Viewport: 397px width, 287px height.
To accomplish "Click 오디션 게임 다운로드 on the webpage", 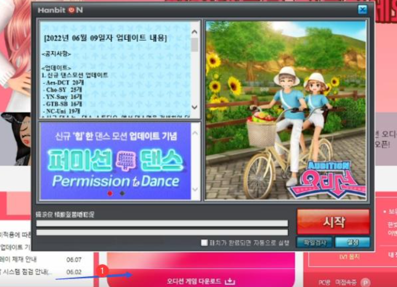I will coord(194,281).
